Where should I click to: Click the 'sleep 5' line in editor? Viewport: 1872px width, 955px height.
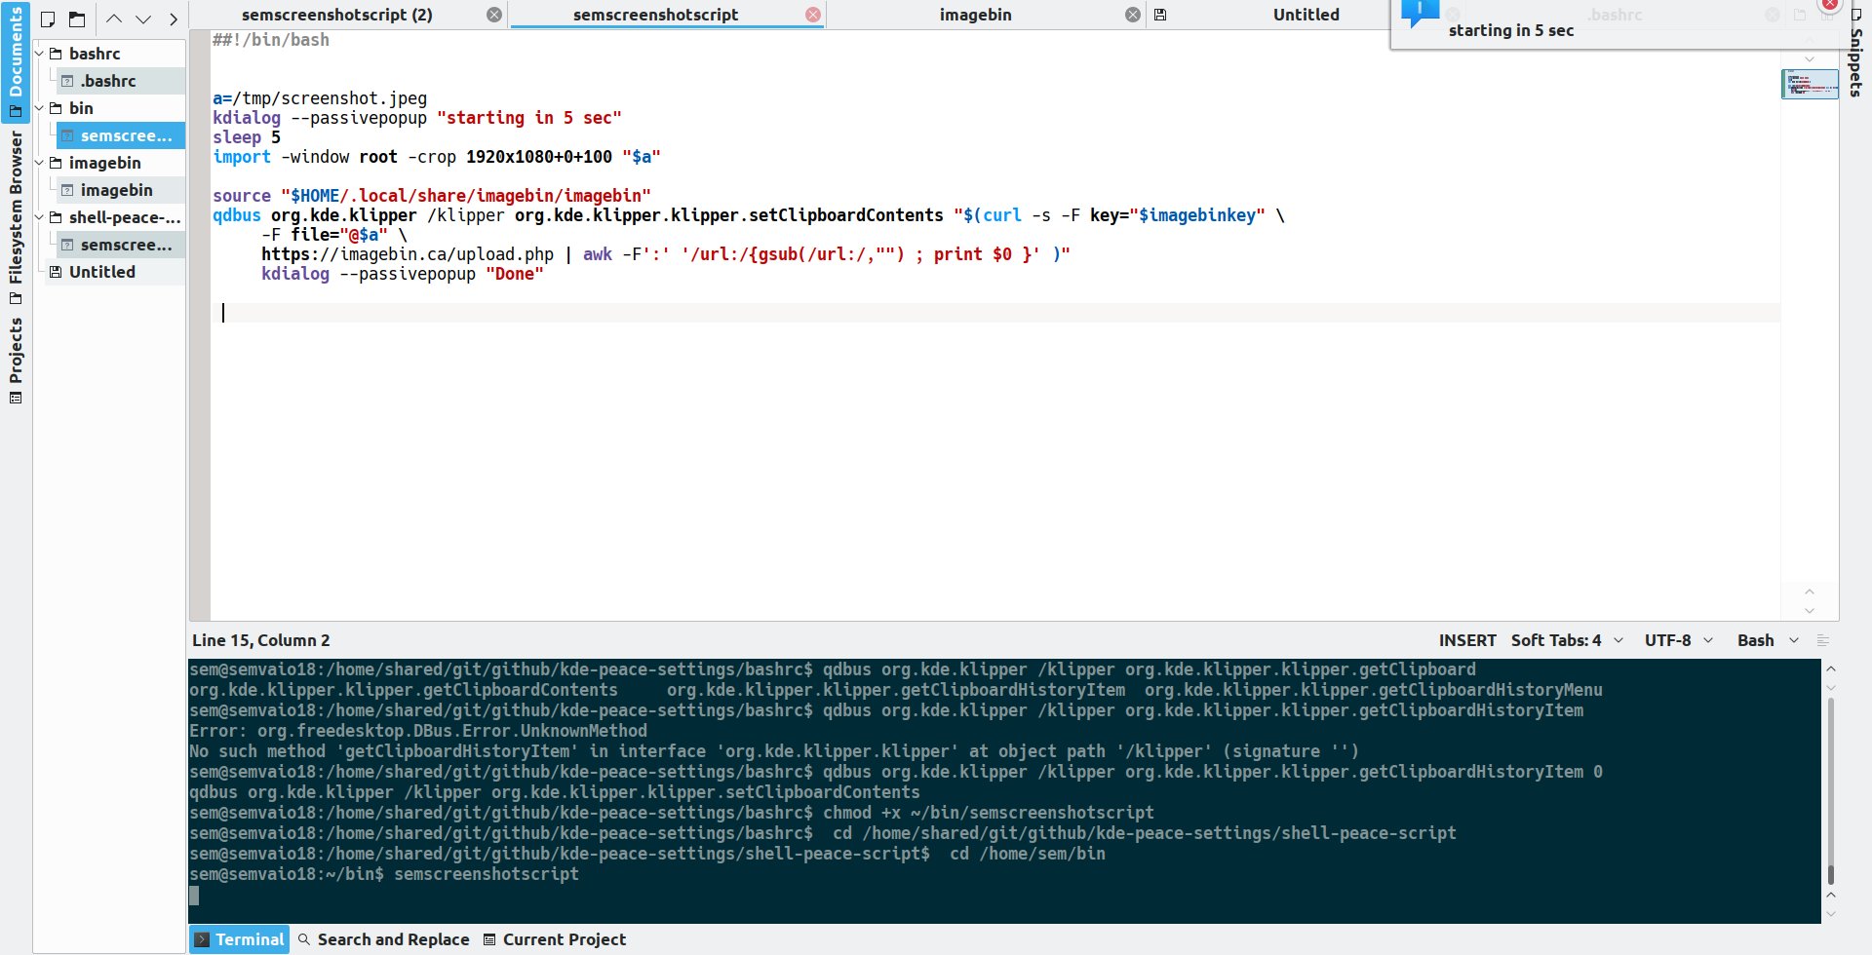(x=247, y=137)
